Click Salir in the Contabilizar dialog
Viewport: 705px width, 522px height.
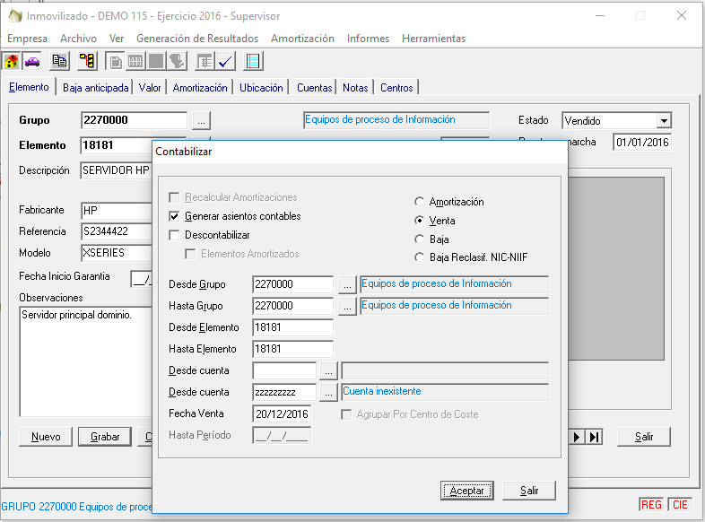click(528, 491)
